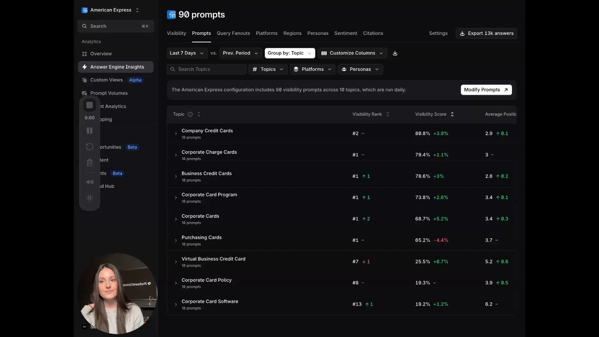Select the Prompts tab
Image resolution: width=599 pixels, height=337 pixels.
[201, 33]
